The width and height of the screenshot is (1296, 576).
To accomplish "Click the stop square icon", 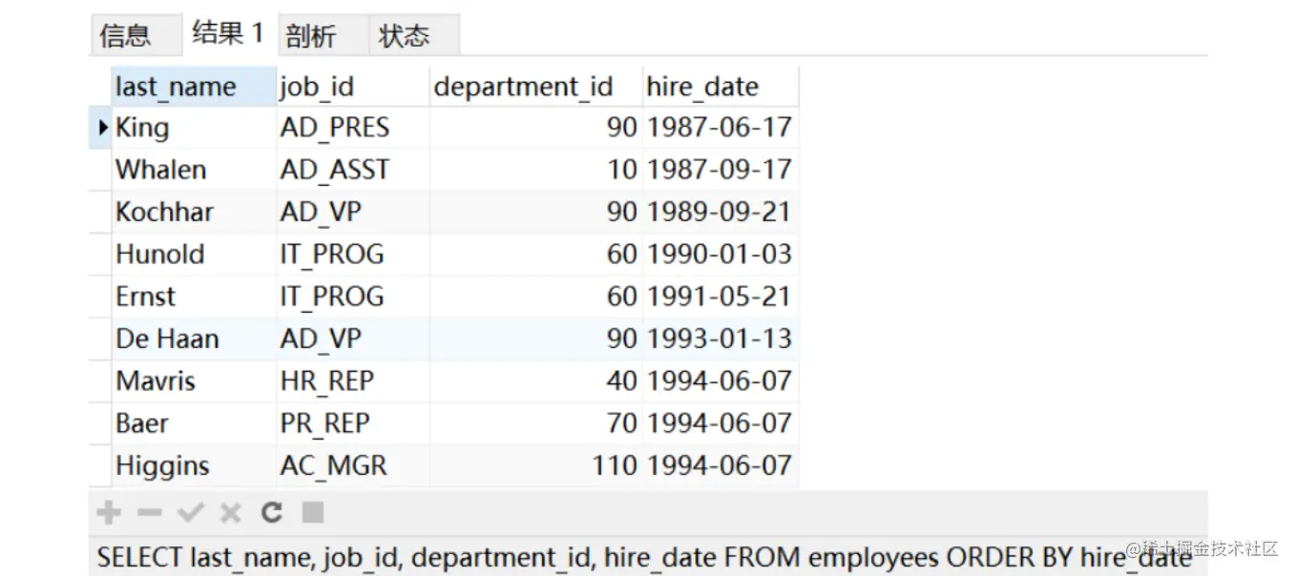I will (313, 513).
